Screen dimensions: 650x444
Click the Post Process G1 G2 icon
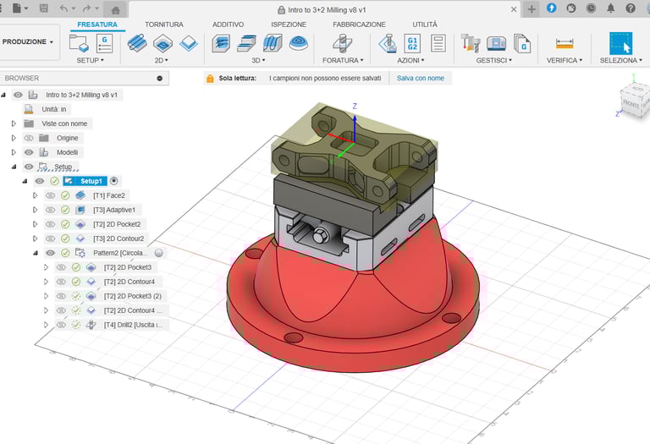point(412,43)
